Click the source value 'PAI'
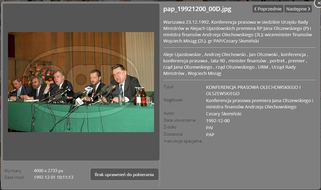The width and height of the screenshot is (321, 190). 209,128
